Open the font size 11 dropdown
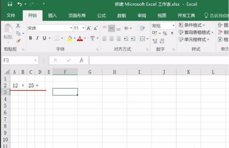229x148 pixels. point(83,28)
